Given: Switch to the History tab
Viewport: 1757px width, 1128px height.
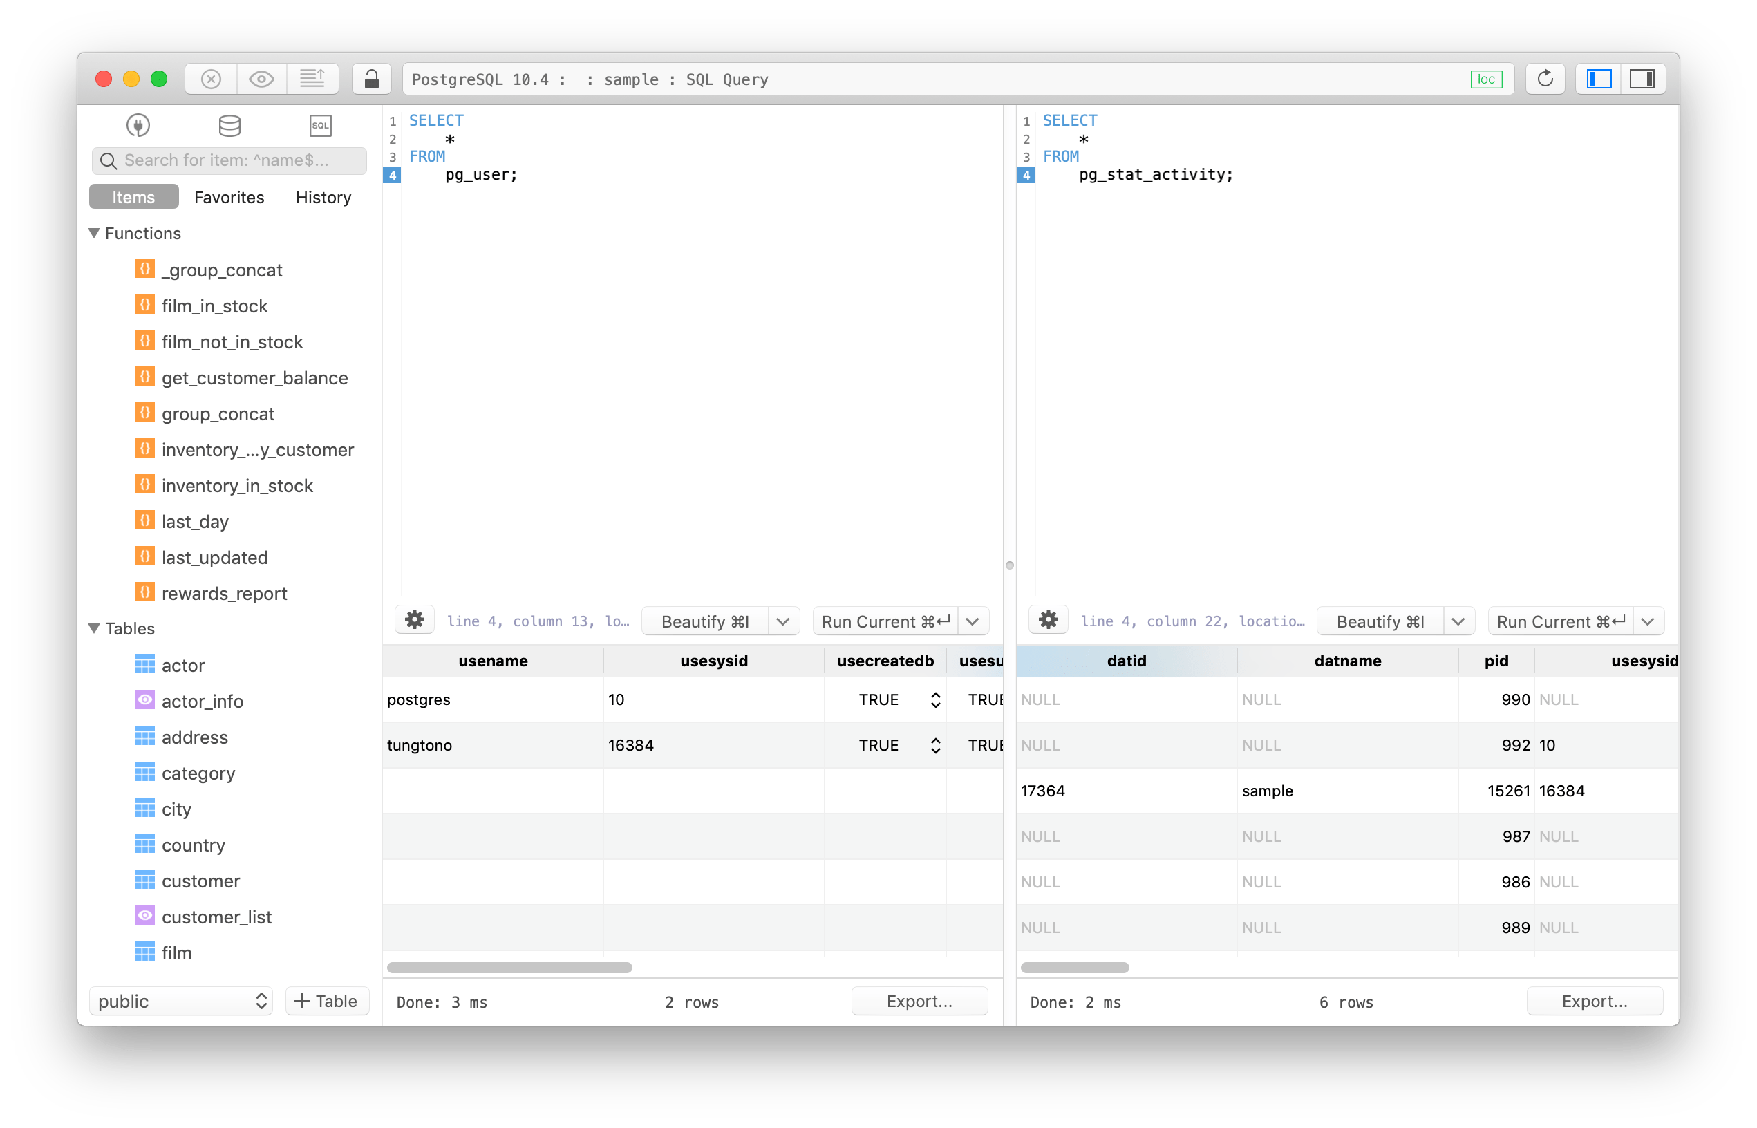Looking at the screenshot, I should pyautogui.click(x=322, y=196).
